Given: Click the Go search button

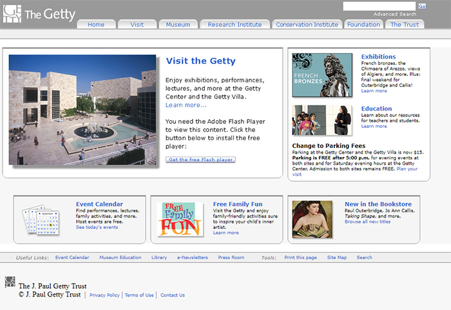Looking at the screenshot, I should point(422,6).
